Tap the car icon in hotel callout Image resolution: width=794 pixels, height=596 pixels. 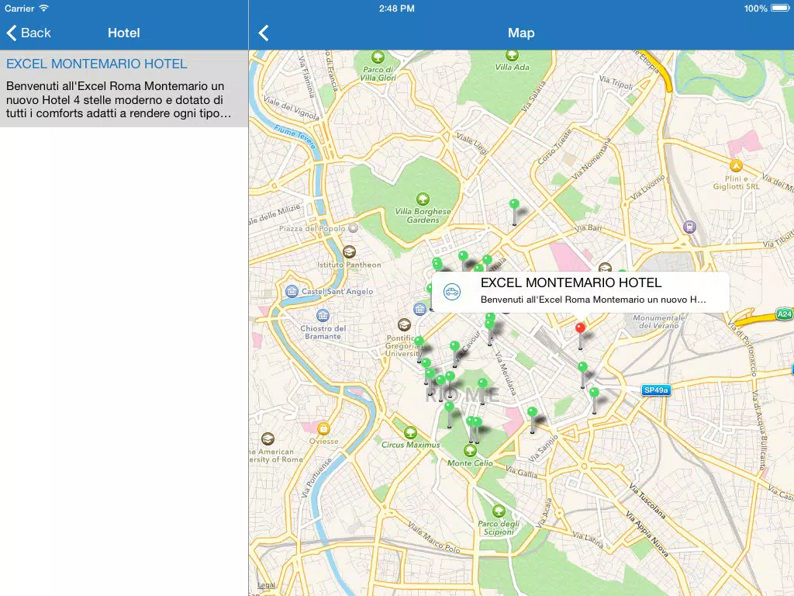click(452, 292)
